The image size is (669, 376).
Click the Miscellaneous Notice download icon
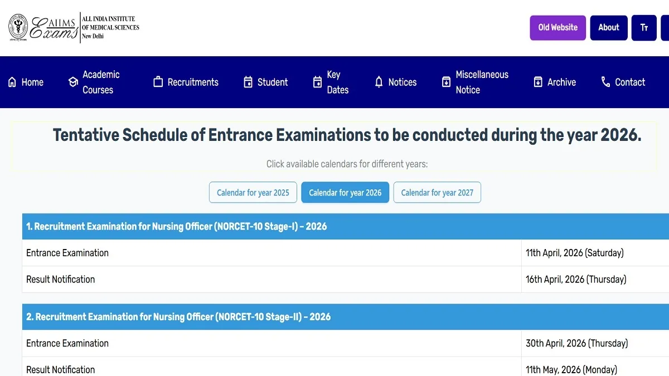446,82
